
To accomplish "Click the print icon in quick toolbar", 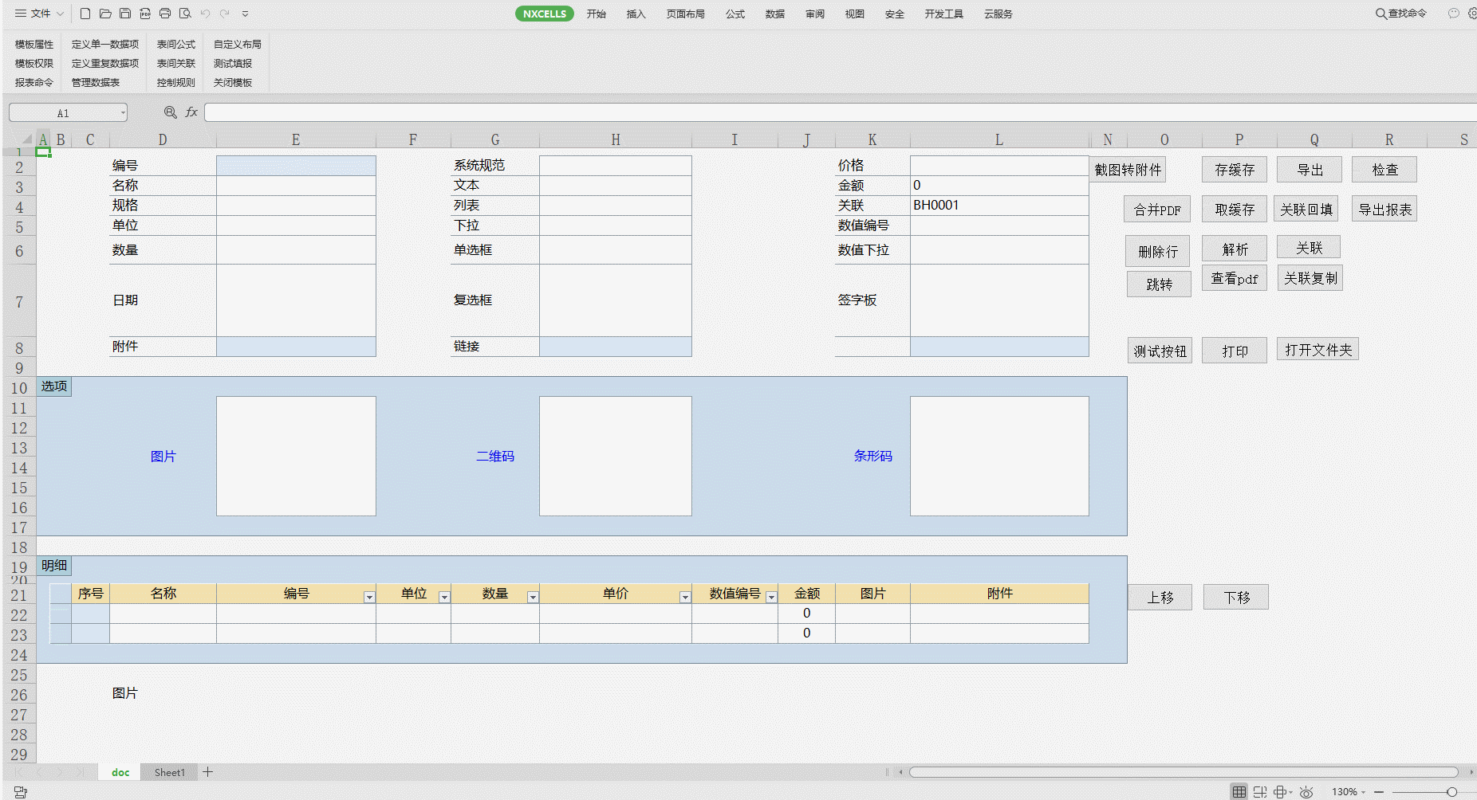I will point(165,14).
